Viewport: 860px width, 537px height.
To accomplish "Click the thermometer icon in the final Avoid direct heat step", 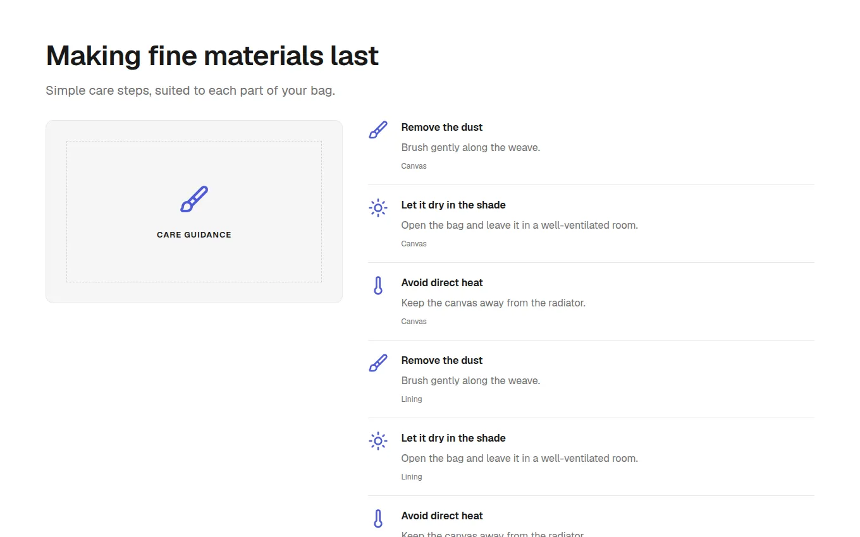I will (x=378, y=519).
